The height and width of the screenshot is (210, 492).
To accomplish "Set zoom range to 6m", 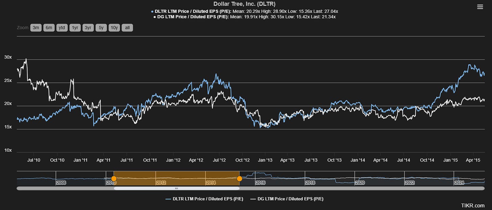I will click(x=49, y=28).
